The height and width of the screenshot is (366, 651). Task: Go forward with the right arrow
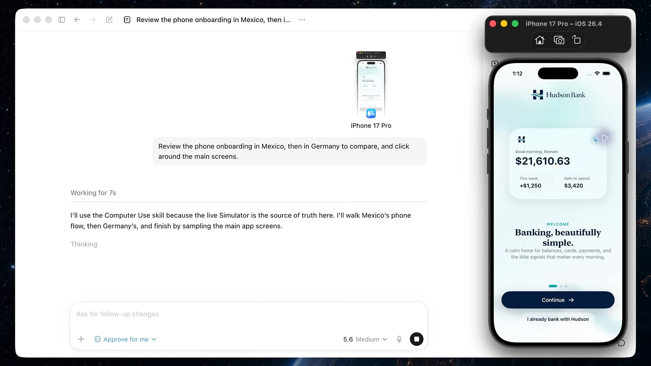pyautogui.click(x=93, y=20)
